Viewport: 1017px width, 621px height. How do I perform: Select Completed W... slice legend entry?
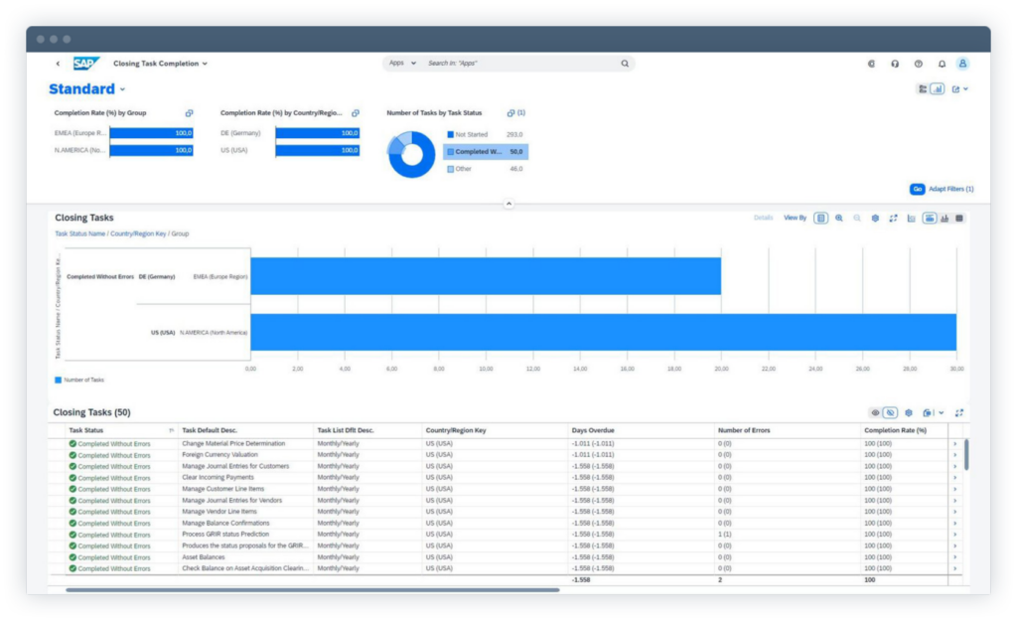click(485, 152)
